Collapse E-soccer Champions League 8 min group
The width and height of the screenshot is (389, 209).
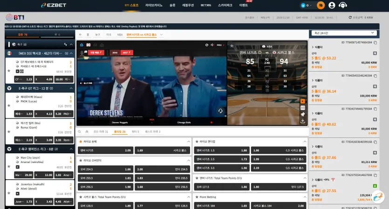click(71, 149)
